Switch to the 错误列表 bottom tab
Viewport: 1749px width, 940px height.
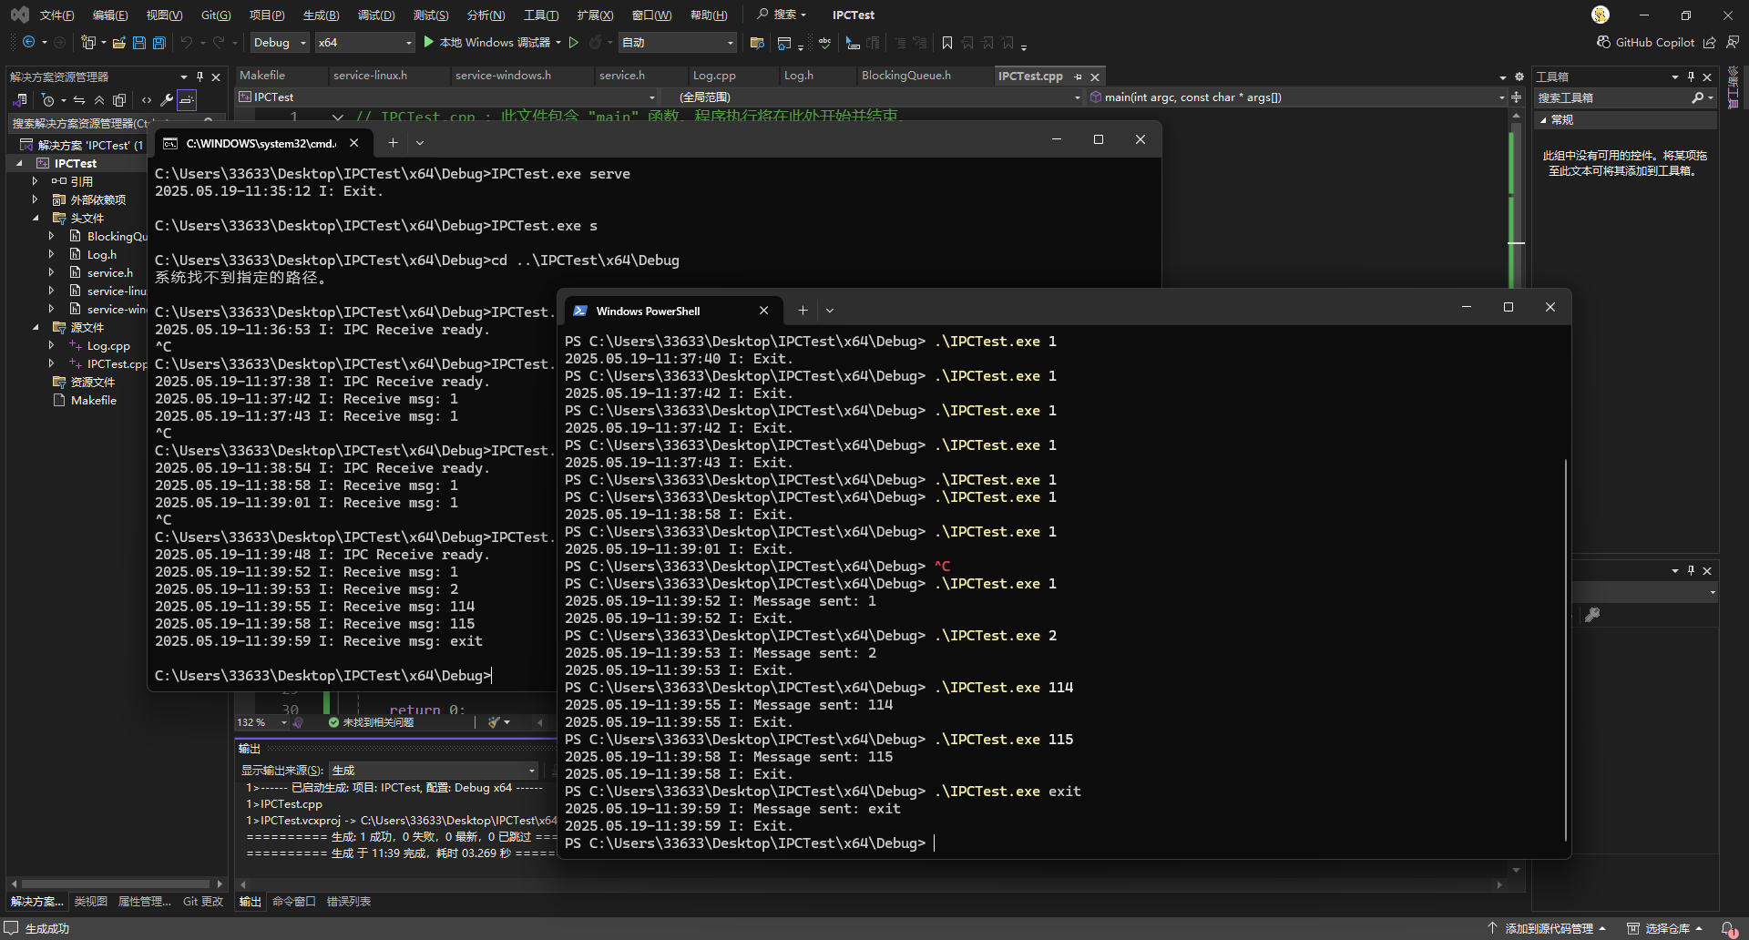349,902
